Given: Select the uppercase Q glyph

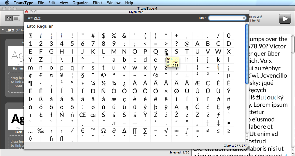Looking at the screenshot, I should tap(156, 51).
